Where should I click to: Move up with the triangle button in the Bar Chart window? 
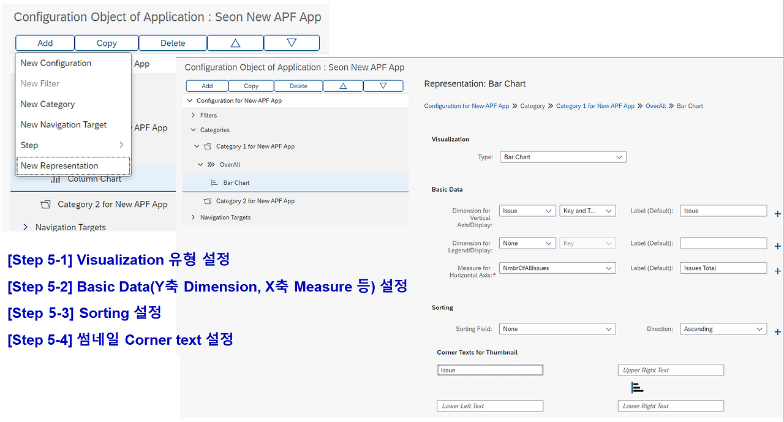click(x=342, y=86)
